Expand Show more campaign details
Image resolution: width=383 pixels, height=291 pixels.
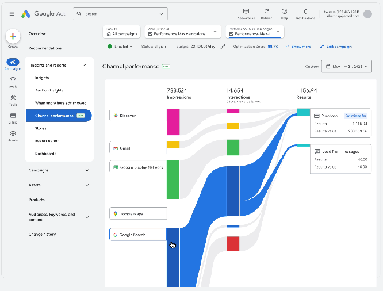[298, 47]
